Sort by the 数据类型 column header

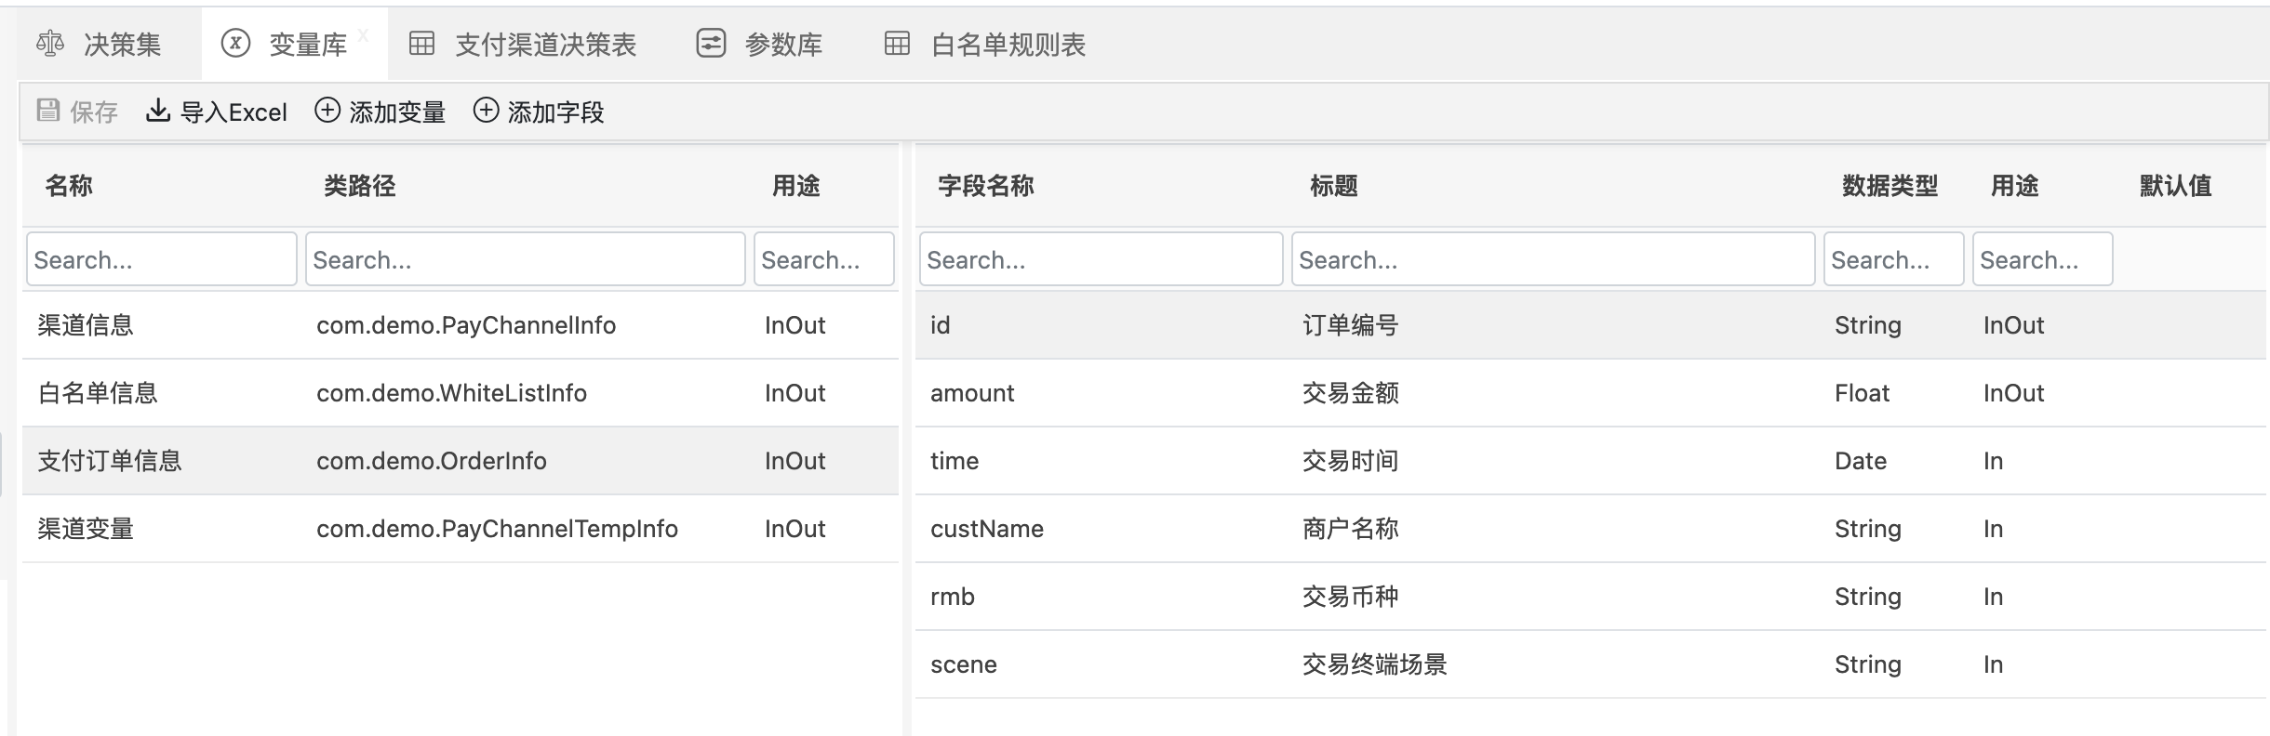[x=1889, y=186]
